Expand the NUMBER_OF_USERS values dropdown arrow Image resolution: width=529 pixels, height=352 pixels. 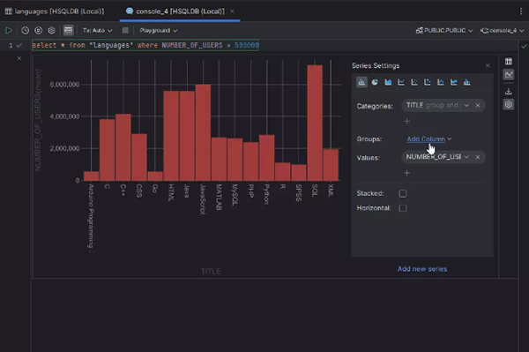466,157
